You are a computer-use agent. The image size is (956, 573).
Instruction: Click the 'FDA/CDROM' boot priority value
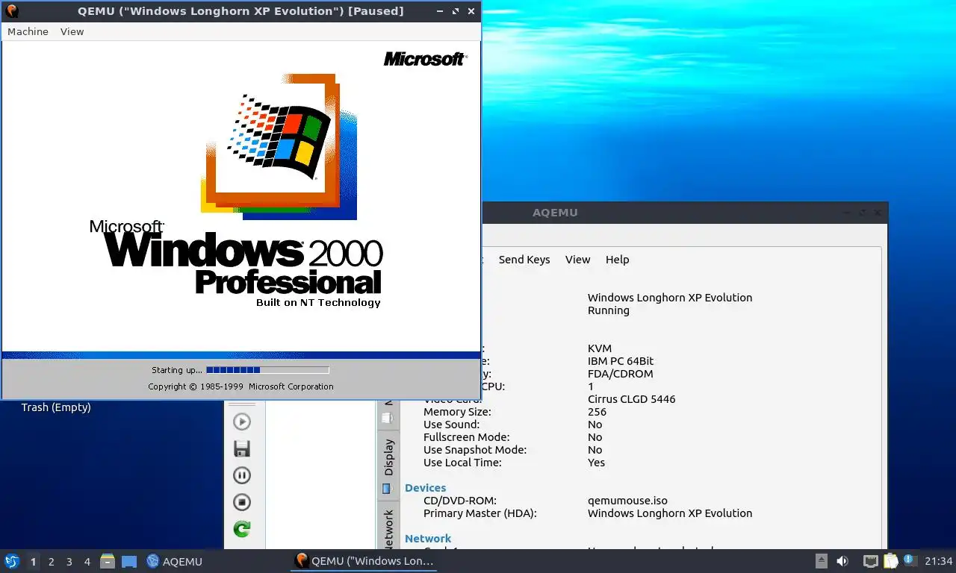click(621, 374)
